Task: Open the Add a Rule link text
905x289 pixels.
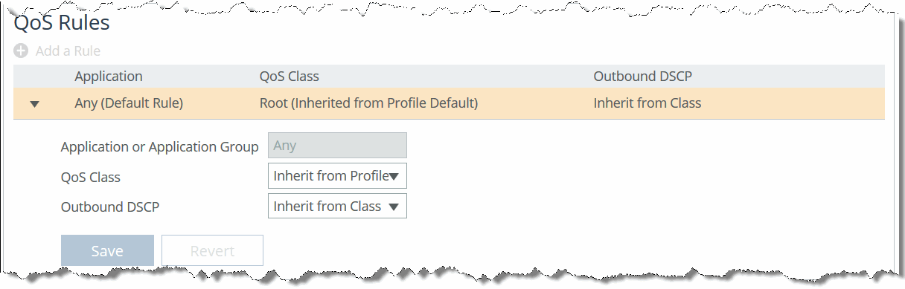Action: click(68, 51)
